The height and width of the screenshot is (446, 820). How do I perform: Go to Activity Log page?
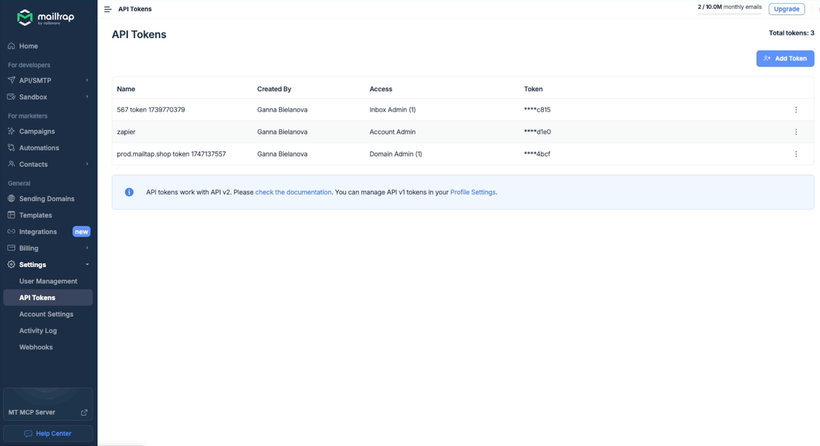(38, 331)
